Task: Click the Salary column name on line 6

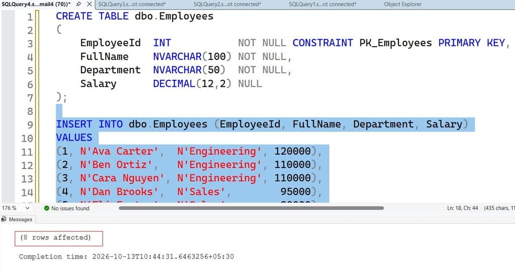Action: click(98, 84)
